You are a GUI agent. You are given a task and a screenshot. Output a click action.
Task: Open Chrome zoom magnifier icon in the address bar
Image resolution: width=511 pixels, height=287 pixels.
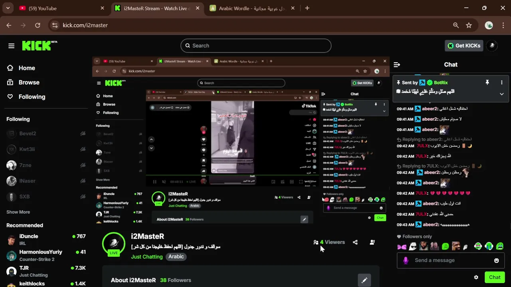pyautogui.click(x=456, y=25)
